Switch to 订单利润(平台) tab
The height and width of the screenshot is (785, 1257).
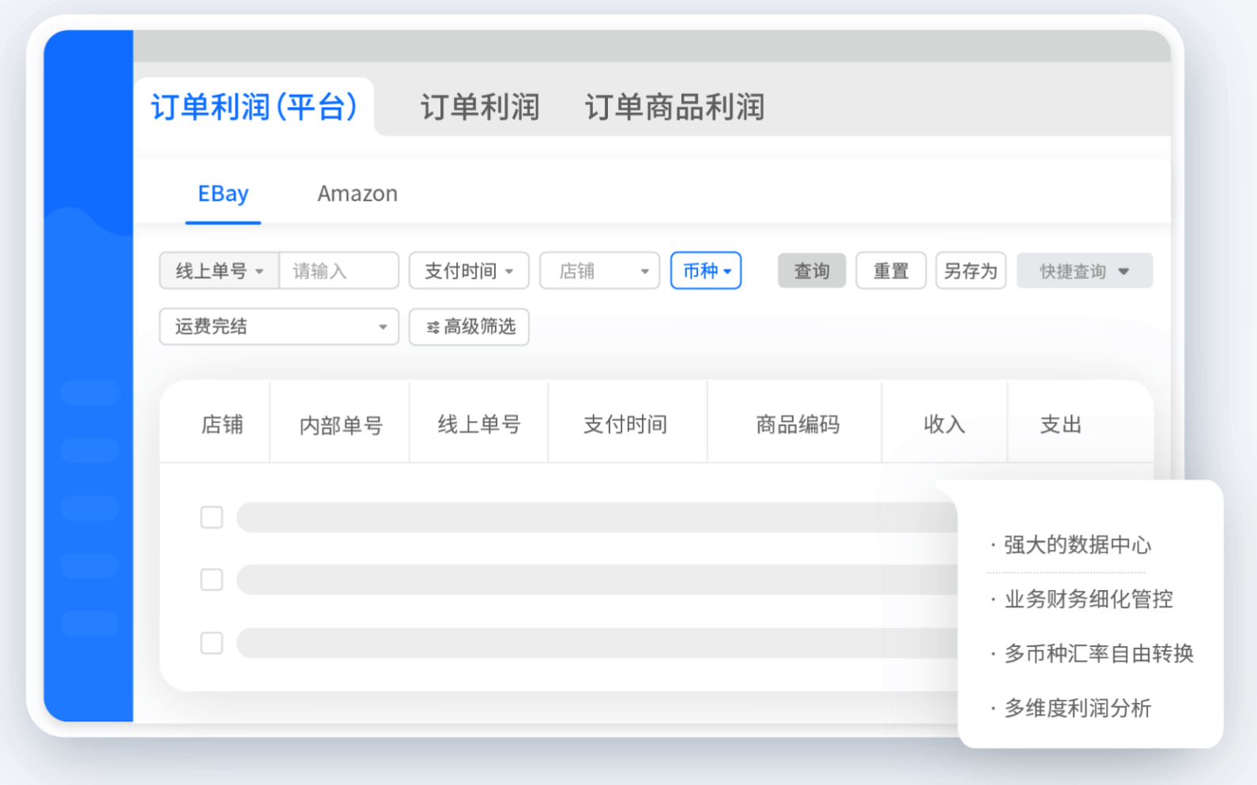point(255,107)
